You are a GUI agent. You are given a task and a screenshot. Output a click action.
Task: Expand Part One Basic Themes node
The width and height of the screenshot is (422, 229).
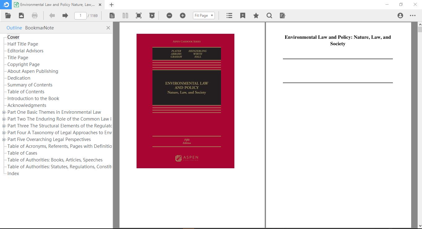click(x=4, y=112)
